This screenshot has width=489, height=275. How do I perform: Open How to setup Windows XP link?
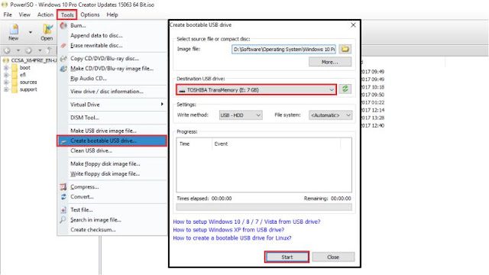228,230
